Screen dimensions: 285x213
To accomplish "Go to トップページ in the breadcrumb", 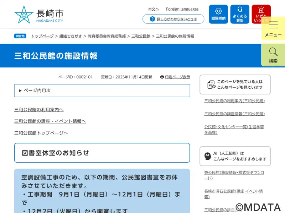I will click(x=42, y=36).
